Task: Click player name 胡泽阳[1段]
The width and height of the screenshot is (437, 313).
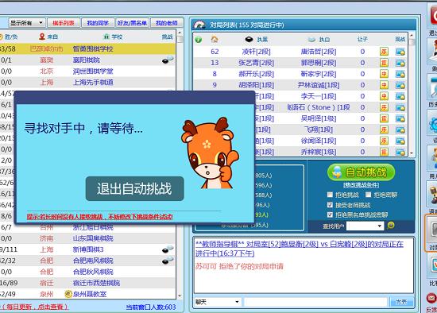Action: coord(256,85)
